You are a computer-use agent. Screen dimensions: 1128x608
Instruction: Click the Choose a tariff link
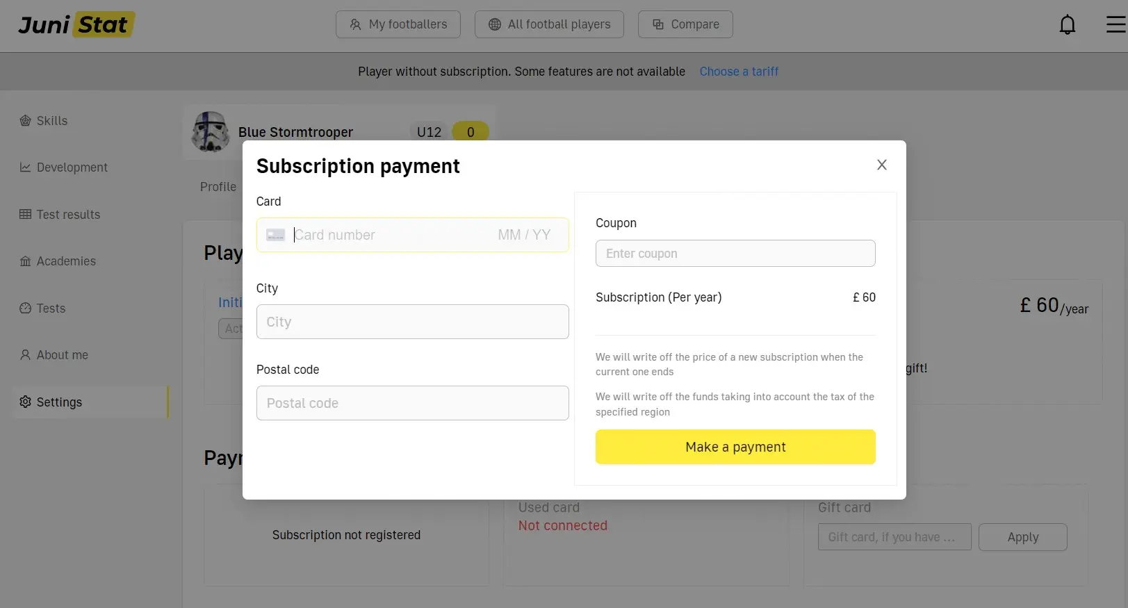tap(739, 72)
